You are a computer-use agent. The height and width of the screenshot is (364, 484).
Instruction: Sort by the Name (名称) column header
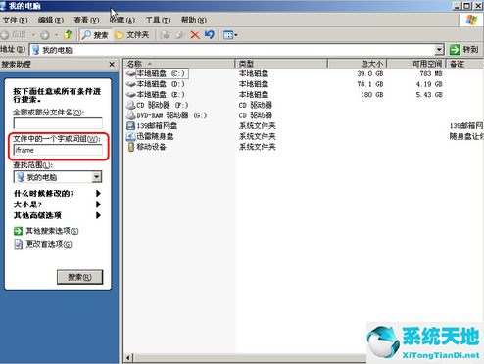tap(179, 64)
